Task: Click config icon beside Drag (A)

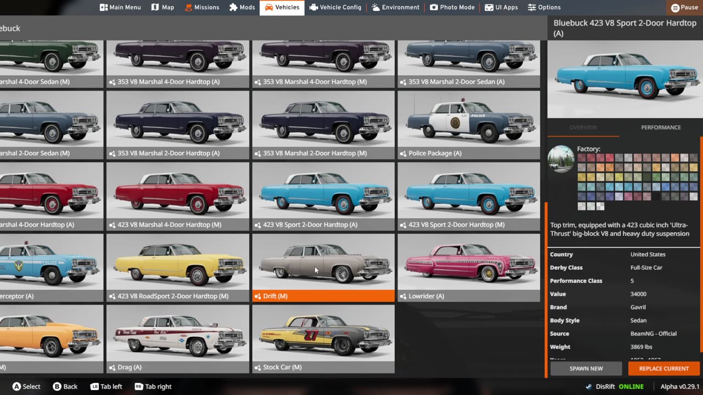Action: 112,368
